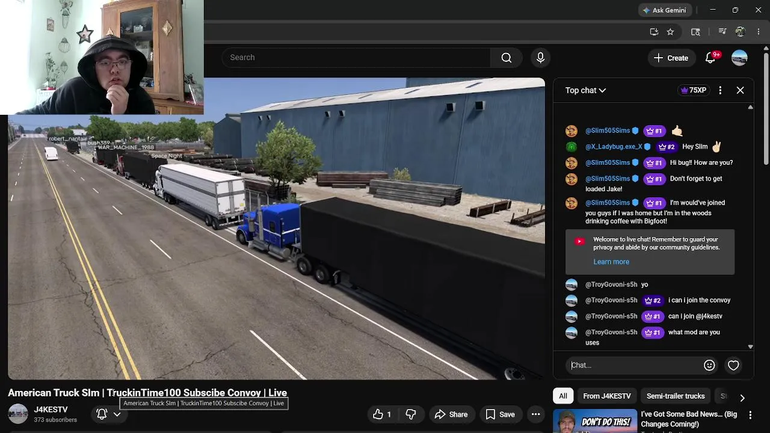Click the J4KESTV channel avatar

(17, 414)
